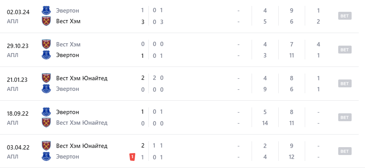
Task: Click Everton crest in 21.01.23 match
Action: point(46,89)
